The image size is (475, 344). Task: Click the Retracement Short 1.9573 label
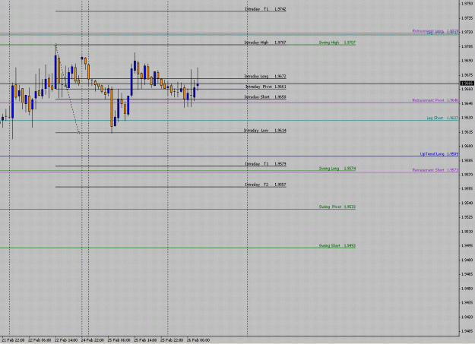tap(435, 170)
